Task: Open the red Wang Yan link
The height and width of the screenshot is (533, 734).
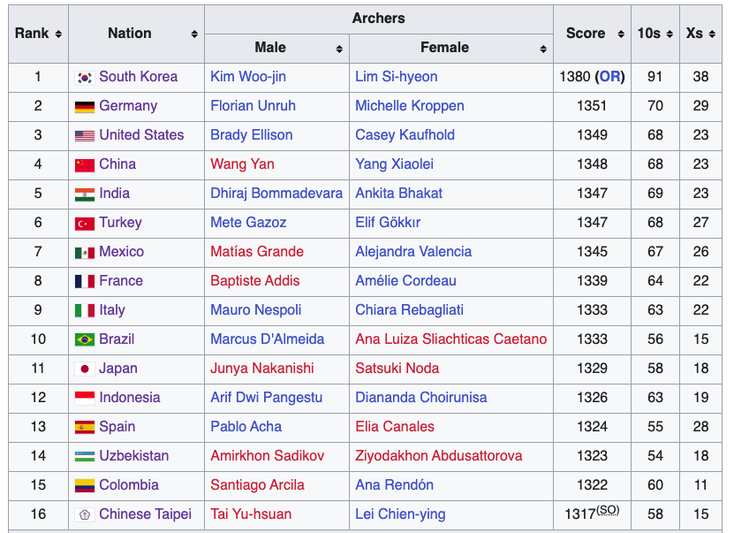Action: point(242,164)
